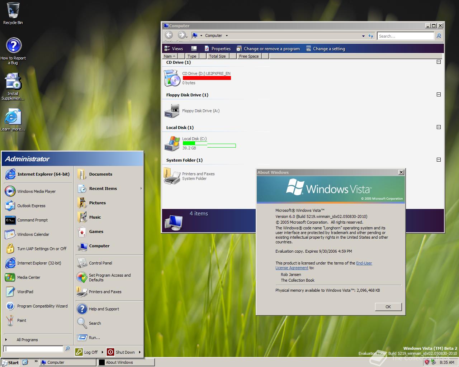Image resolution: width=459 pixels, height=367 pixels.
Task: Click Start menu search magnifier icon
Action: [67, 349]
